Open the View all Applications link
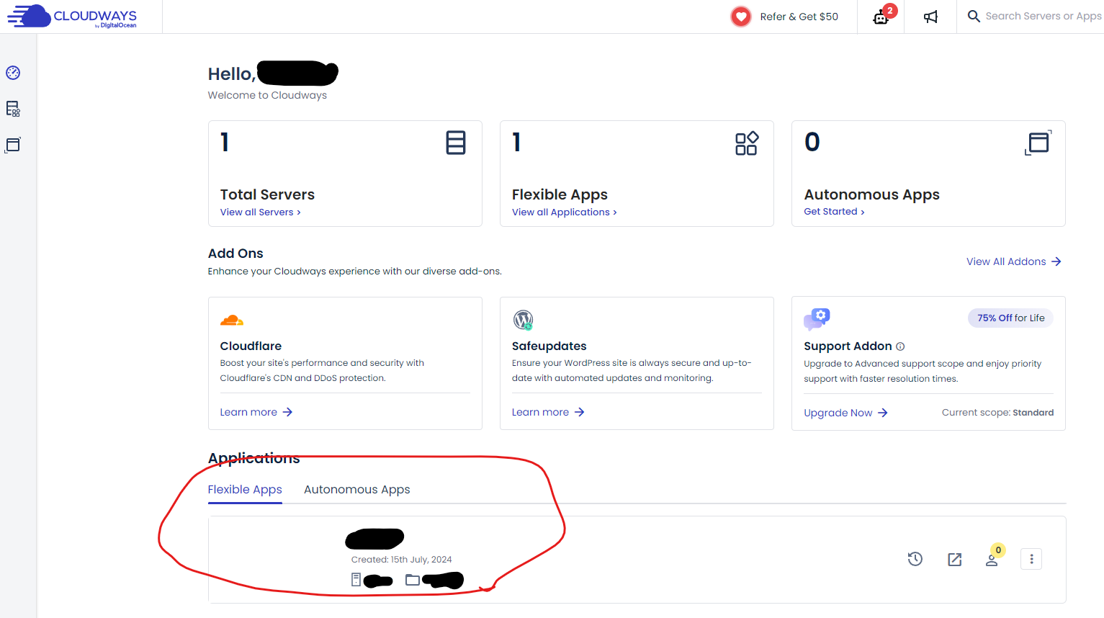The width and height of the screenshot is (1104, 618). point(565,212)
